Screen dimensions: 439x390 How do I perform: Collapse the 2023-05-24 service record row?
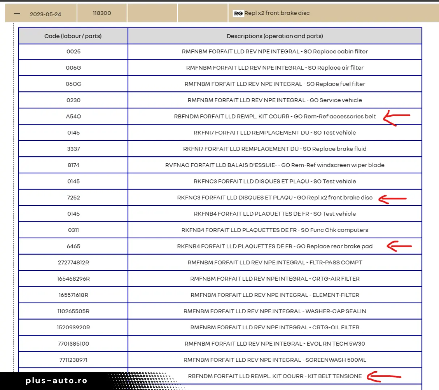pyautogui.click(x=17, y=14)
